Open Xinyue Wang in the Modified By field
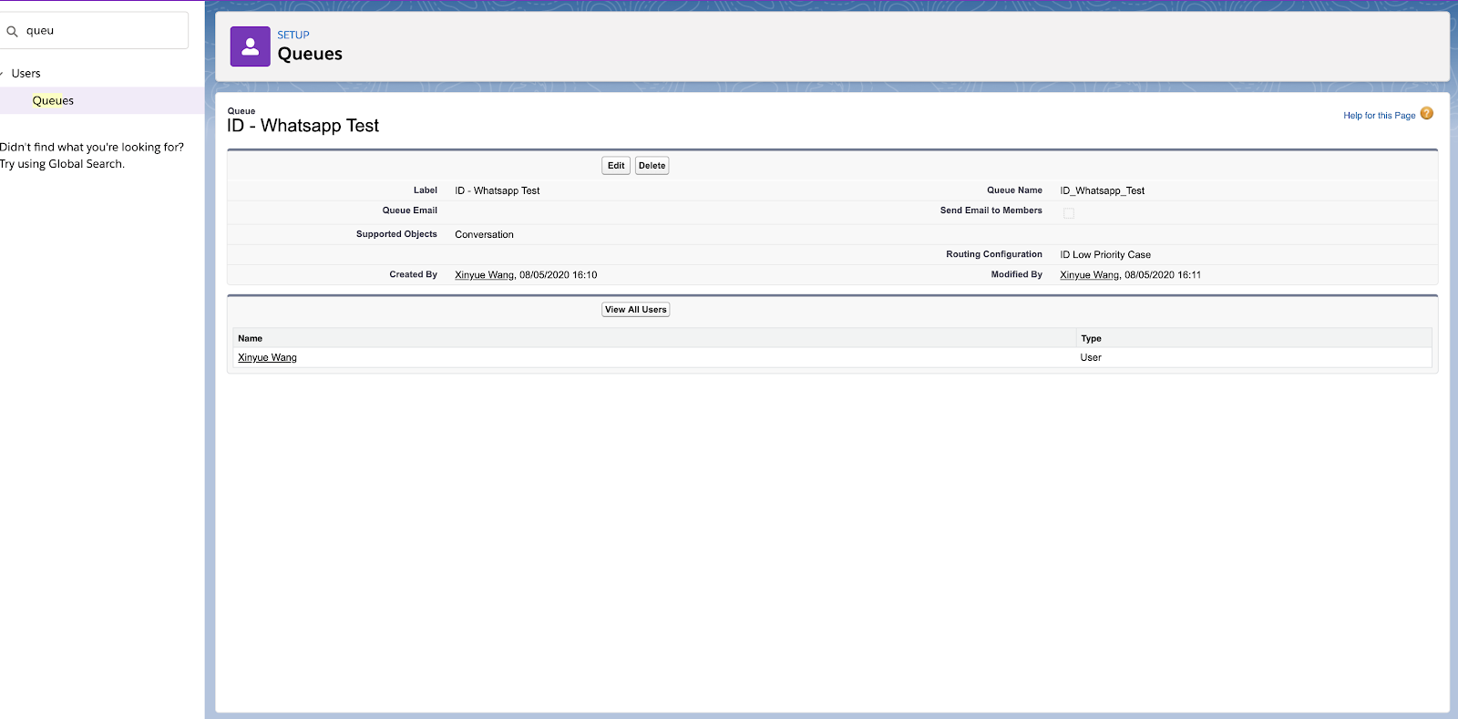 pyautogui.click(x=1089, y=275)
